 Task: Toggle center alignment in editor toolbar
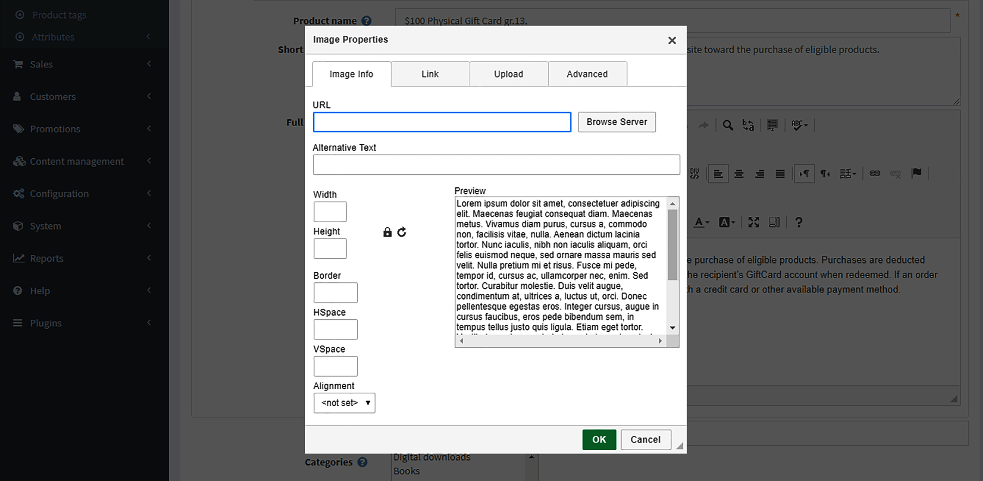tap(739, 174)
